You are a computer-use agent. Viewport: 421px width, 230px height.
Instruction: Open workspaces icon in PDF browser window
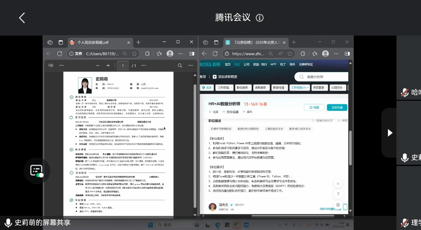click(x=50, y=42)
